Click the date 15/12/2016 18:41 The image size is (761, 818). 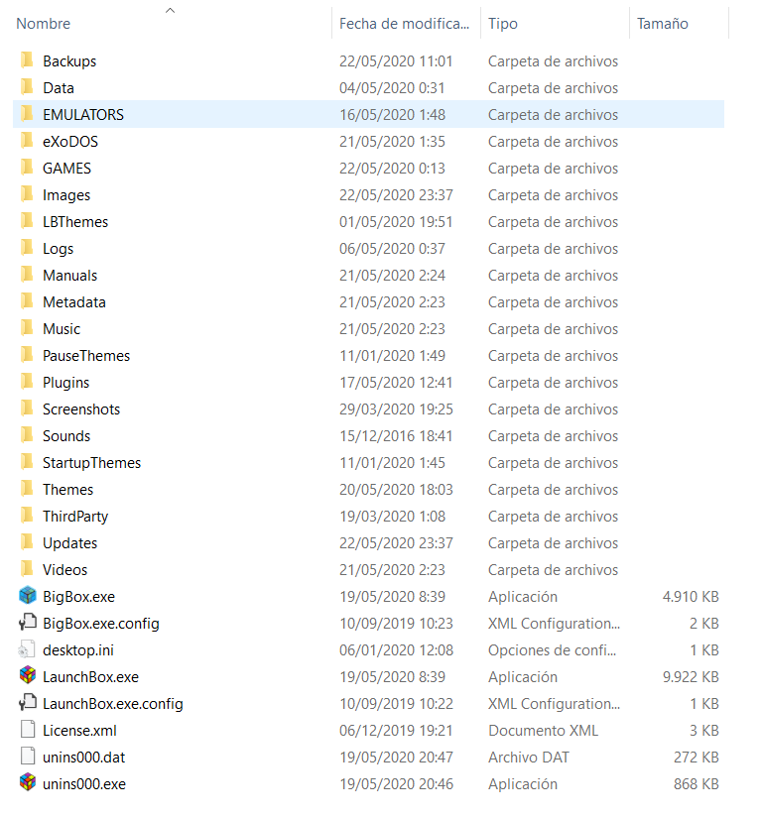396,436
